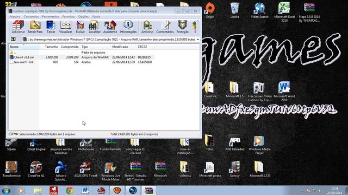Open the Windows Media Player desktop icon

click(259, 145)
